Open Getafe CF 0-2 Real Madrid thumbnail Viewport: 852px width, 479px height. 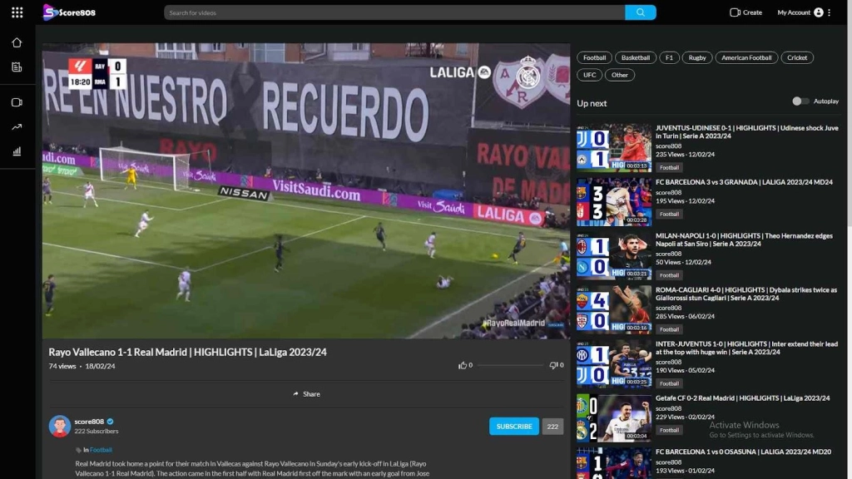point(613,417)
